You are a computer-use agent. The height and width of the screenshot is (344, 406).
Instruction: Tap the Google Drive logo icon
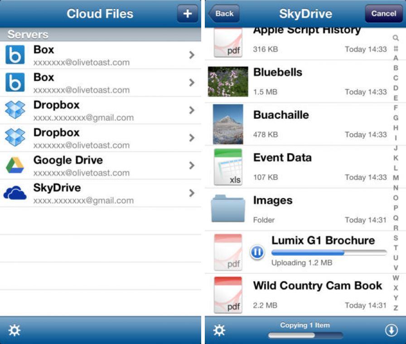pyautogui.click(x=15, y=165)
